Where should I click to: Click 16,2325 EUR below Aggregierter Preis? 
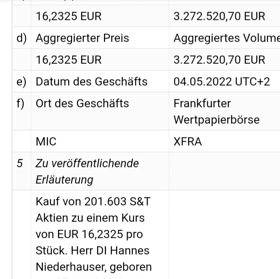pyautogui.click(x=69, y=60)
